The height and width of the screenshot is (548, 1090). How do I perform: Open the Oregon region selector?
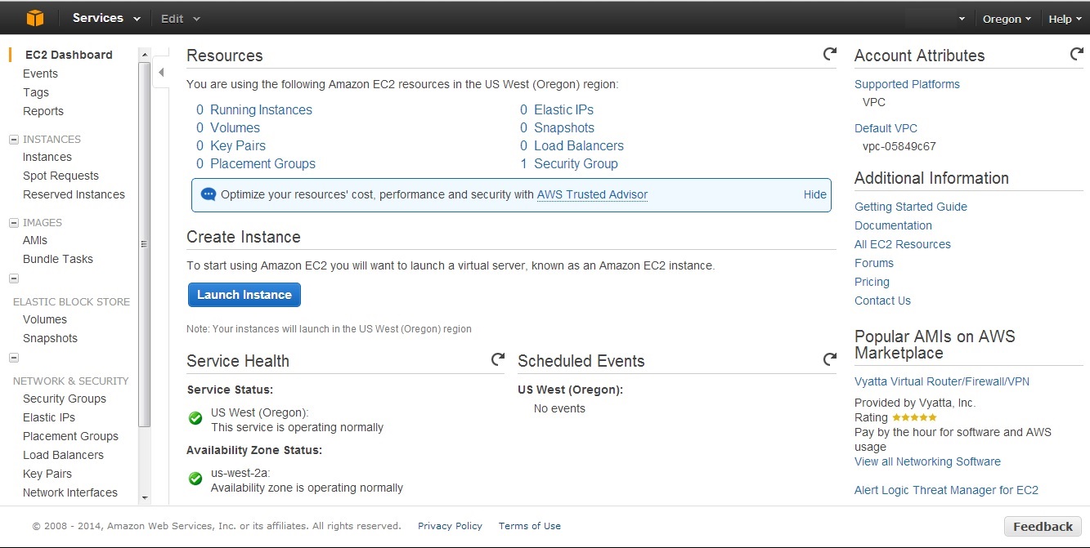point(1007,19)
